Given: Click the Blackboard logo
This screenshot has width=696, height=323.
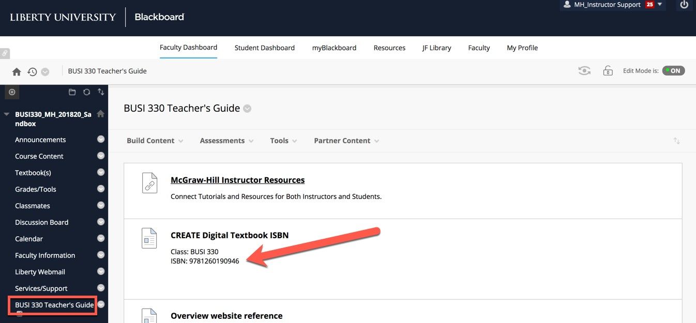Looking at the screenshot, I should (159, 17).
